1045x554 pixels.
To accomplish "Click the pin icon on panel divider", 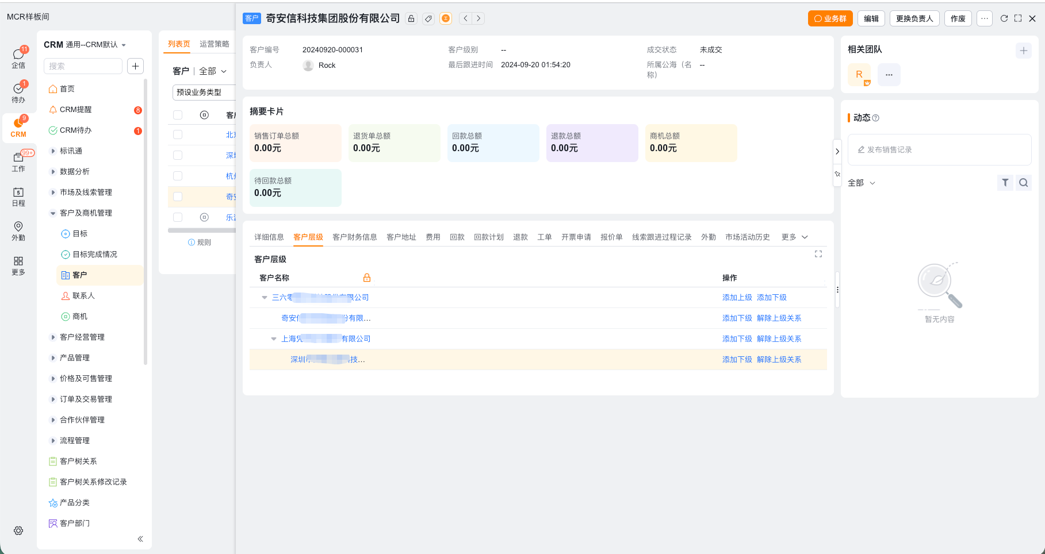I will (x=837, y=174).
